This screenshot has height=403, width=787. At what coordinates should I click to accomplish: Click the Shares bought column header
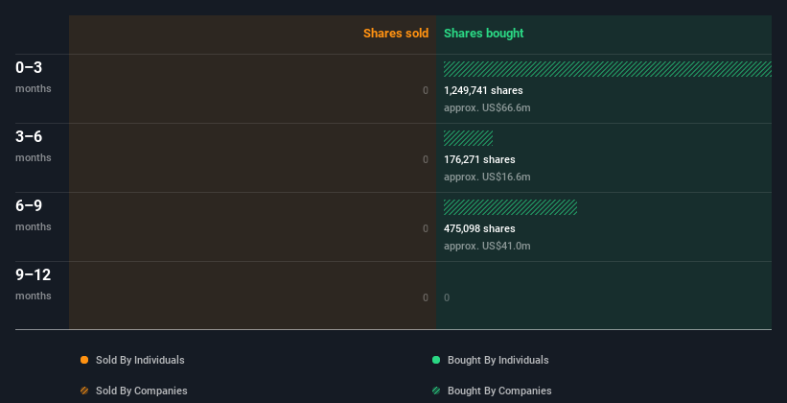483,34
